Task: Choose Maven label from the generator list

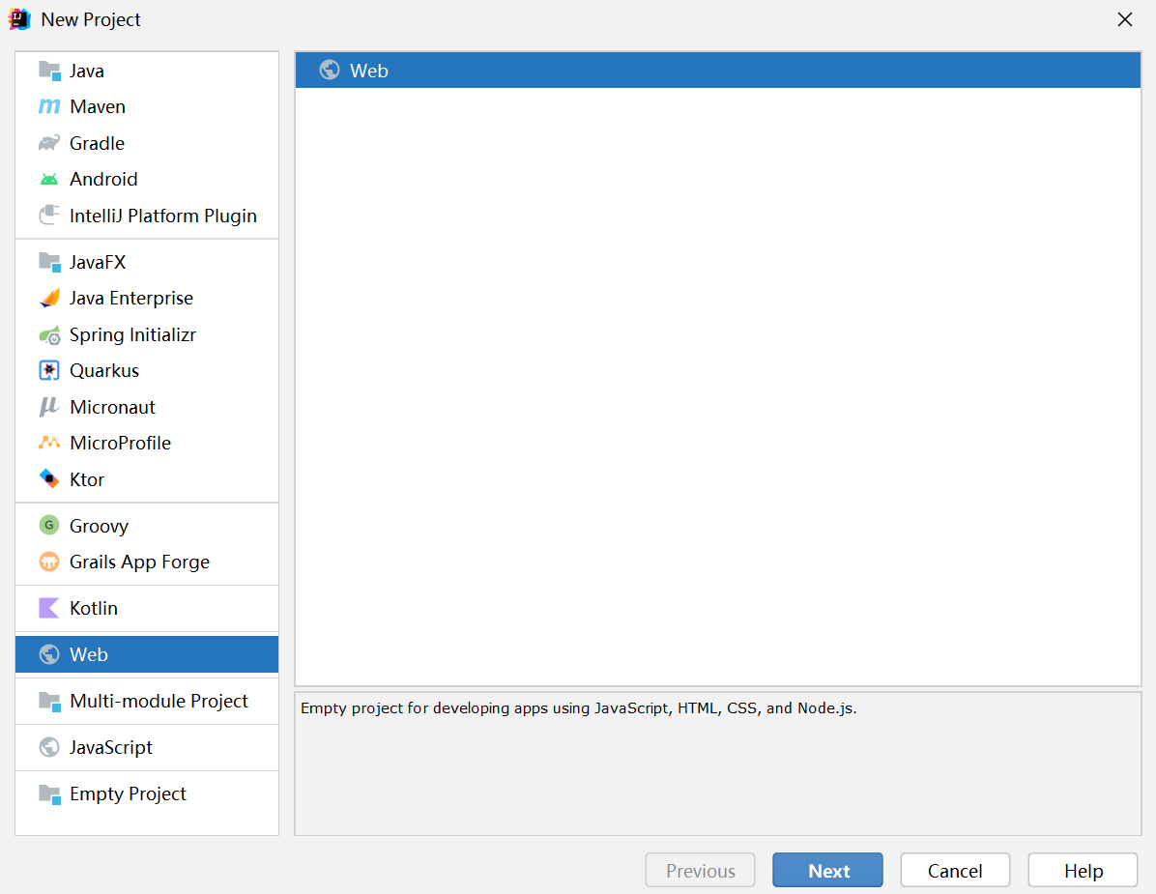Action: tap(98, 107)
